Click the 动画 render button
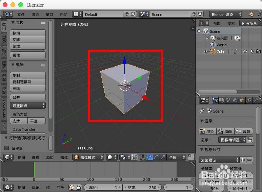Viewport: 262px width, 192px height. click(225, 131)
